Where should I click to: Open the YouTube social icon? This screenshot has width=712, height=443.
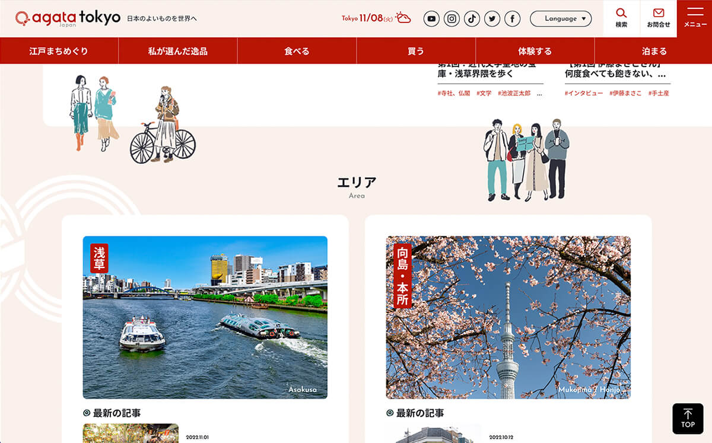431,19
